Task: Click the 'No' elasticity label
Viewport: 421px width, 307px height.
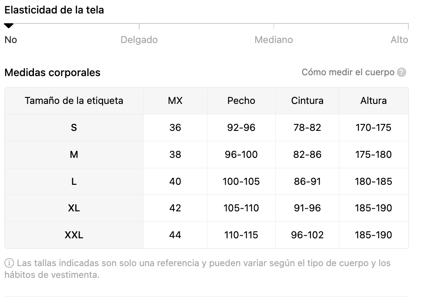Action: 11,40
